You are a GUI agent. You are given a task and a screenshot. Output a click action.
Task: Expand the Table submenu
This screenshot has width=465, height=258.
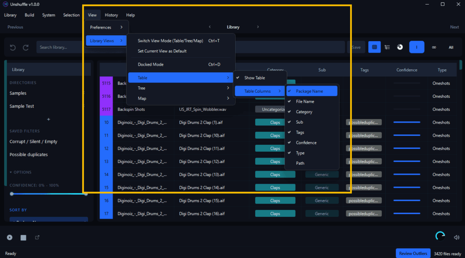pyautogui.click(x=181, y=78)
